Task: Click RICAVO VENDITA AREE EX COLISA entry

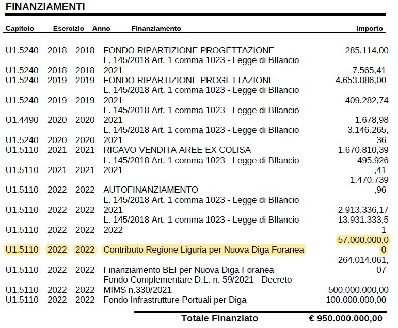Action: click(177, 150)
